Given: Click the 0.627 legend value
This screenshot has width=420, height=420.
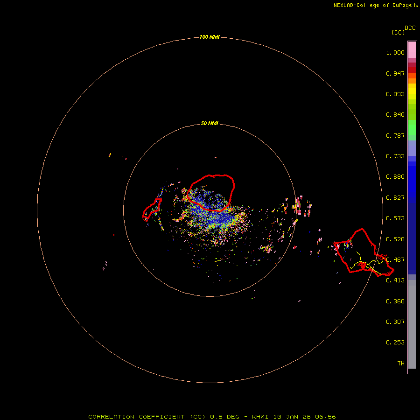Looking at the screenshot, I should tap(395, 198).
